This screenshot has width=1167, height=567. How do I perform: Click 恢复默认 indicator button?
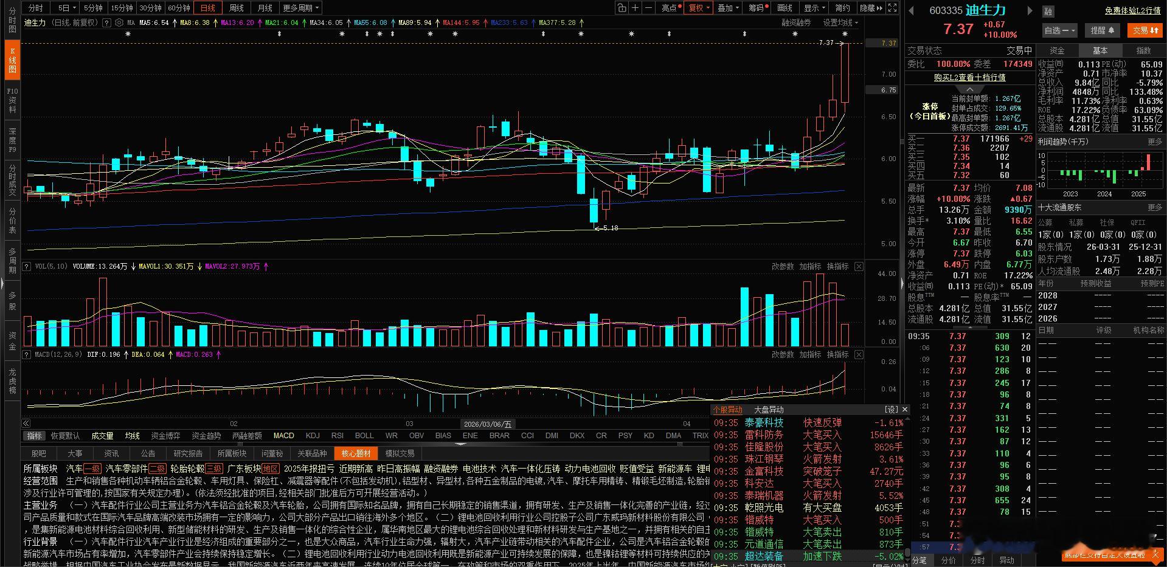tap(65, 436)
